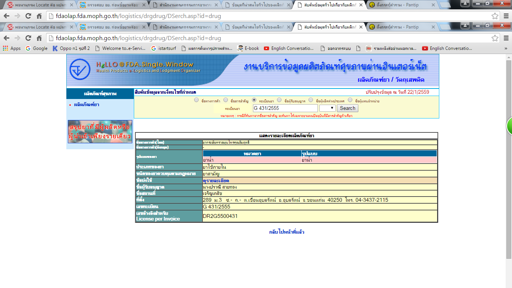Open the E-book bookmark
The height and width of the screenshot is (288, 512).
coord(248,48)
